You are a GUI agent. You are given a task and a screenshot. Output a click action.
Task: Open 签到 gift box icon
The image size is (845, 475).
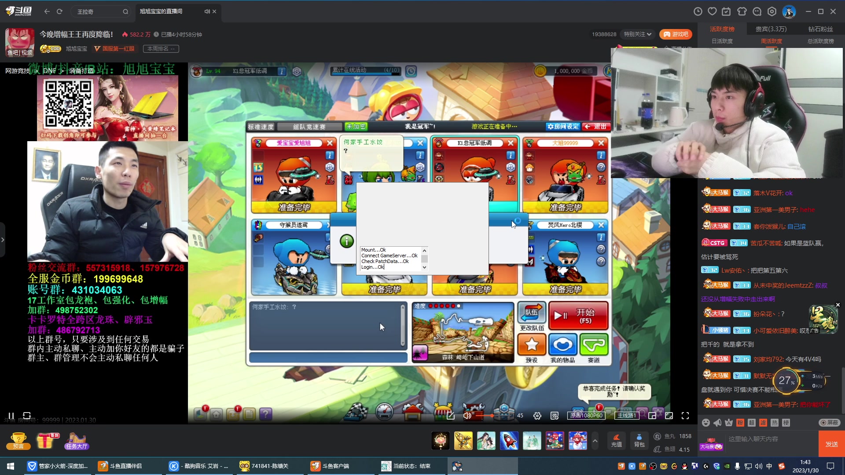tap(47, 441)
